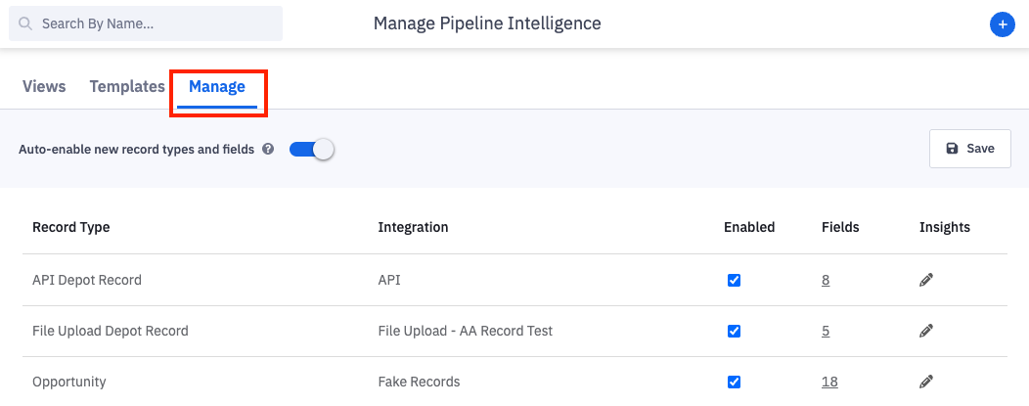Open the 5 fields link for File Upload Depot Record
This screenshot has height=406, width=1029.
[x=826, y=332]
